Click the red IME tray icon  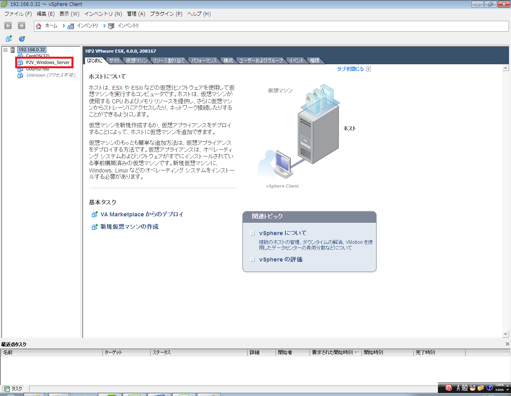point(449,388)
